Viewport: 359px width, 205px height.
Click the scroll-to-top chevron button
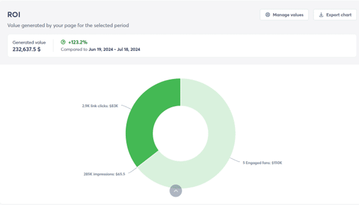tap(176, 191)
